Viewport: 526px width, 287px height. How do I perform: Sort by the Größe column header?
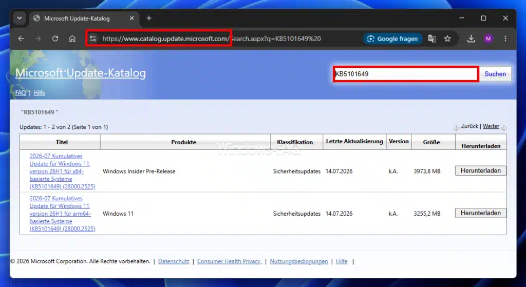431,142
